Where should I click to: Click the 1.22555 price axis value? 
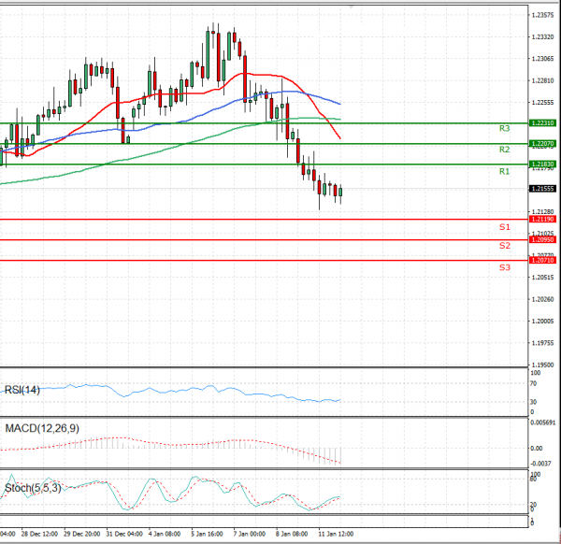(x=542, y=103)
